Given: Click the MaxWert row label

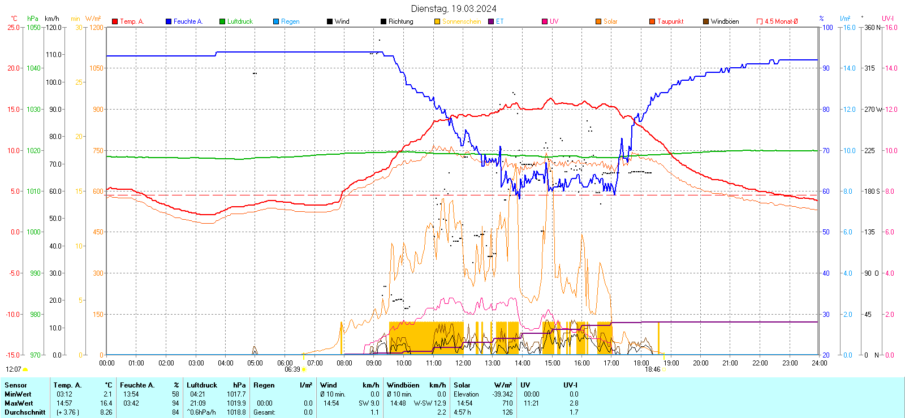Looking at the screenshot, I should (x=19, y=403).
